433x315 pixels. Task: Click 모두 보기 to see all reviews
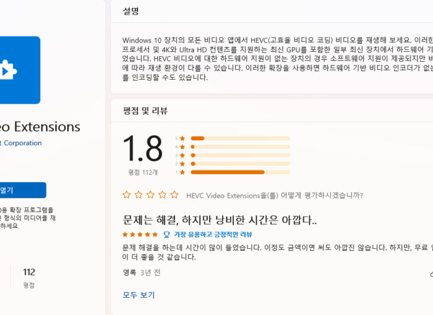139,295
